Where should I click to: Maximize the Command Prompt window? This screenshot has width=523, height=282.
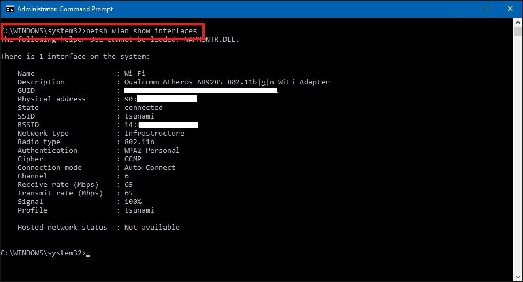point(486,9)
